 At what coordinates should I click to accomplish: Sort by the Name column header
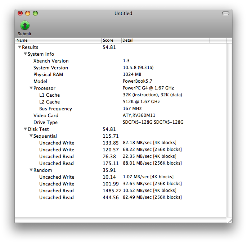coord(58,40)
